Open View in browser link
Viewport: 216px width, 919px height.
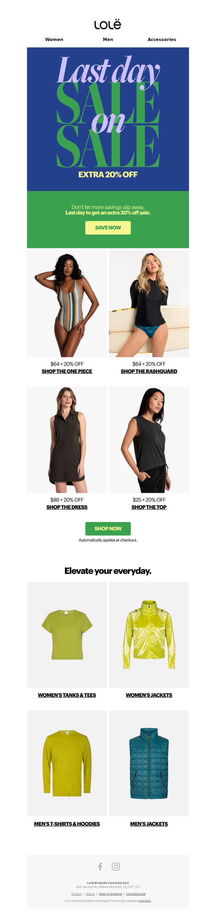coord(110,894)
